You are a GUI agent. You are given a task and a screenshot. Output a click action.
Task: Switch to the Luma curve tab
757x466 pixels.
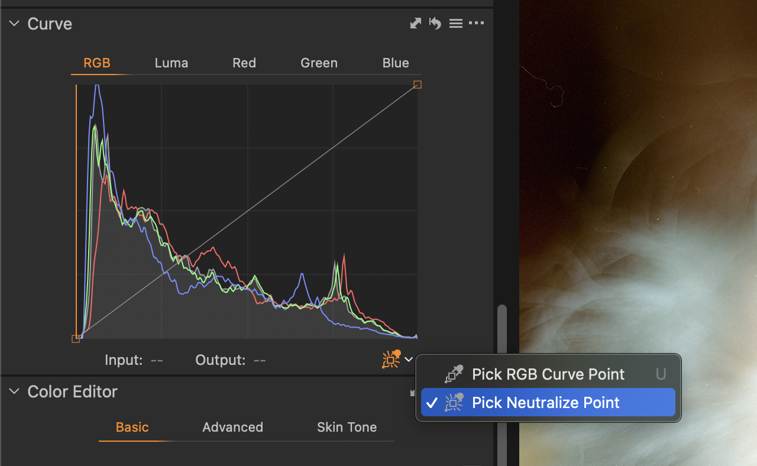(x=172, y=63)
